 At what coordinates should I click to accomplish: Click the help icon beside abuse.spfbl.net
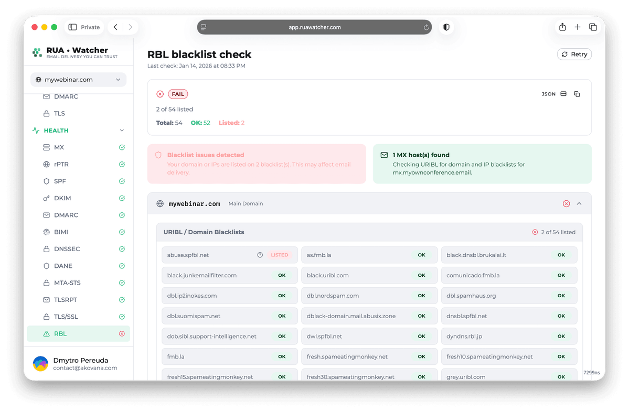click(260, 255)
